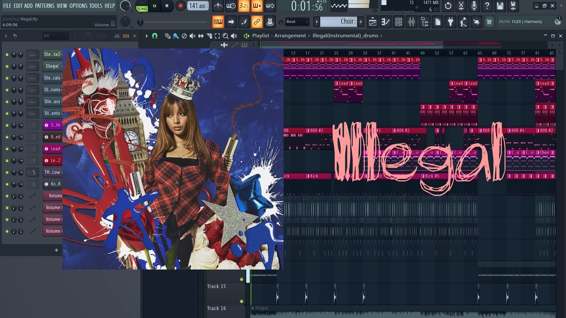Open the HELP menu

(x=110, y=6)
